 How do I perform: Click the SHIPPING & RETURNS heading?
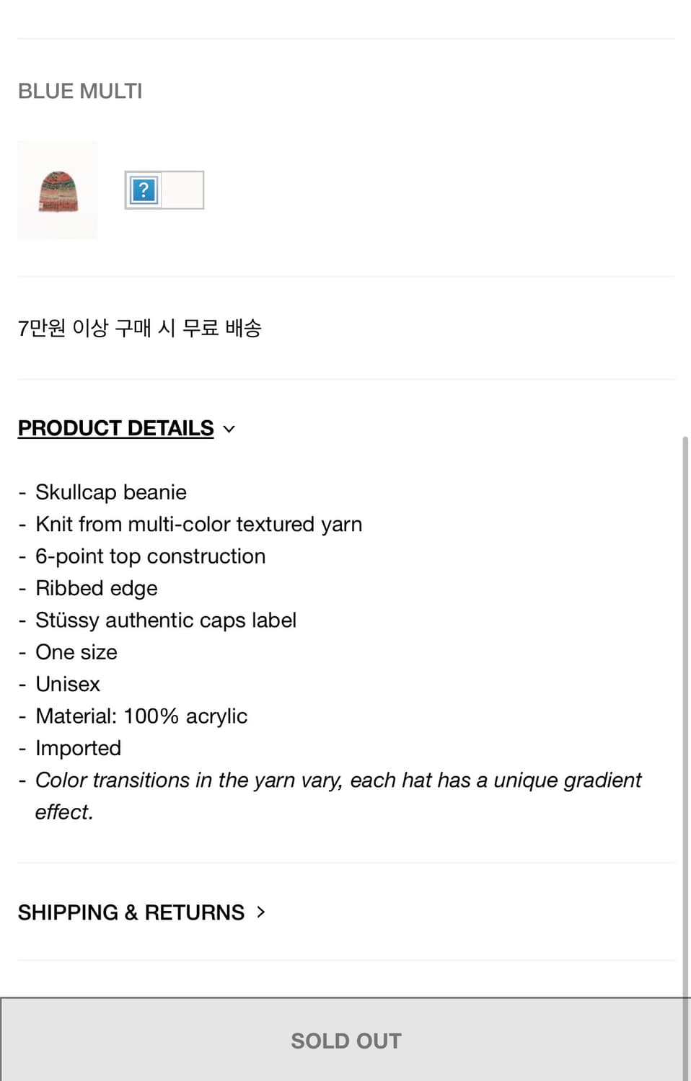[131, 912]
